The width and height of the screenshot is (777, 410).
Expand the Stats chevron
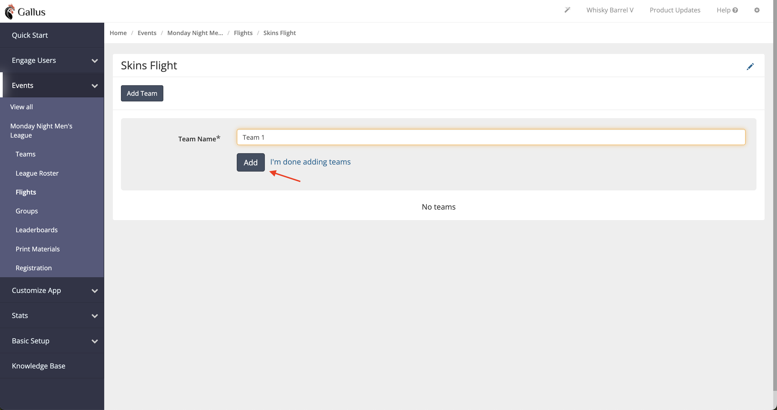click(95, 316)
